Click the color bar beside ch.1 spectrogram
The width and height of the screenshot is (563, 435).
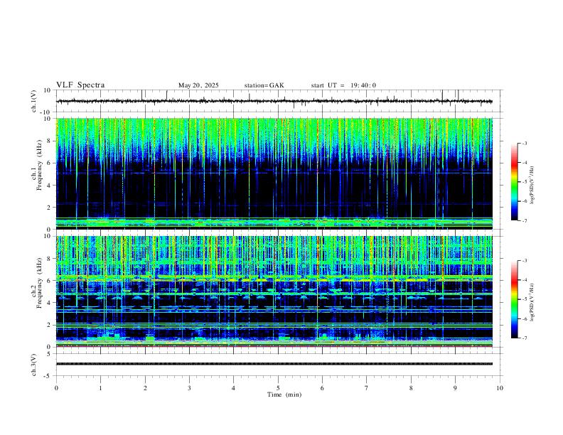pyautogui.click(x=515, y=182)
